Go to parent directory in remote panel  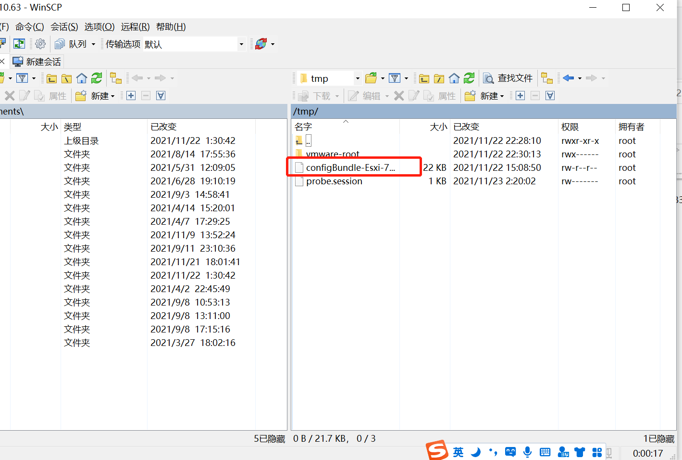coord(424,77)
